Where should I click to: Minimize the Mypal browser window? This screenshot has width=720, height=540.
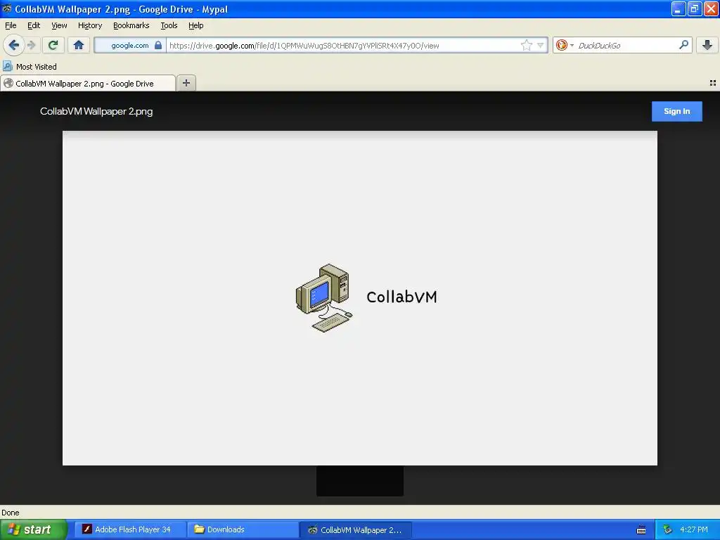point(679,8)
